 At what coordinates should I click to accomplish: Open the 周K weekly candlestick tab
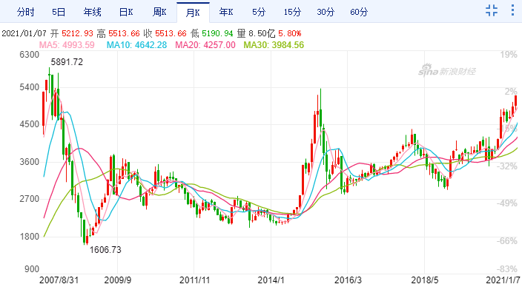coord(159,13)
